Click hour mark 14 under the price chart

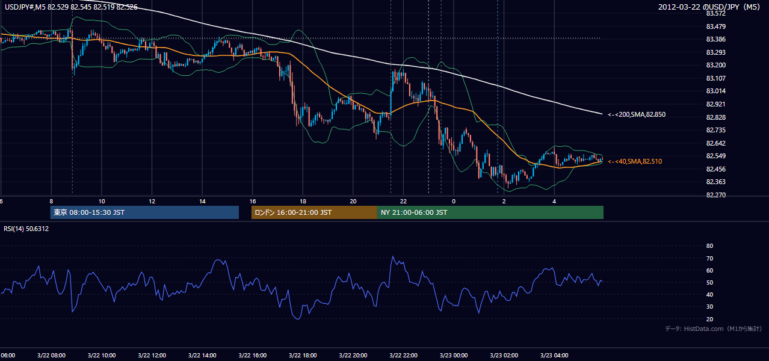pos(202,201)
